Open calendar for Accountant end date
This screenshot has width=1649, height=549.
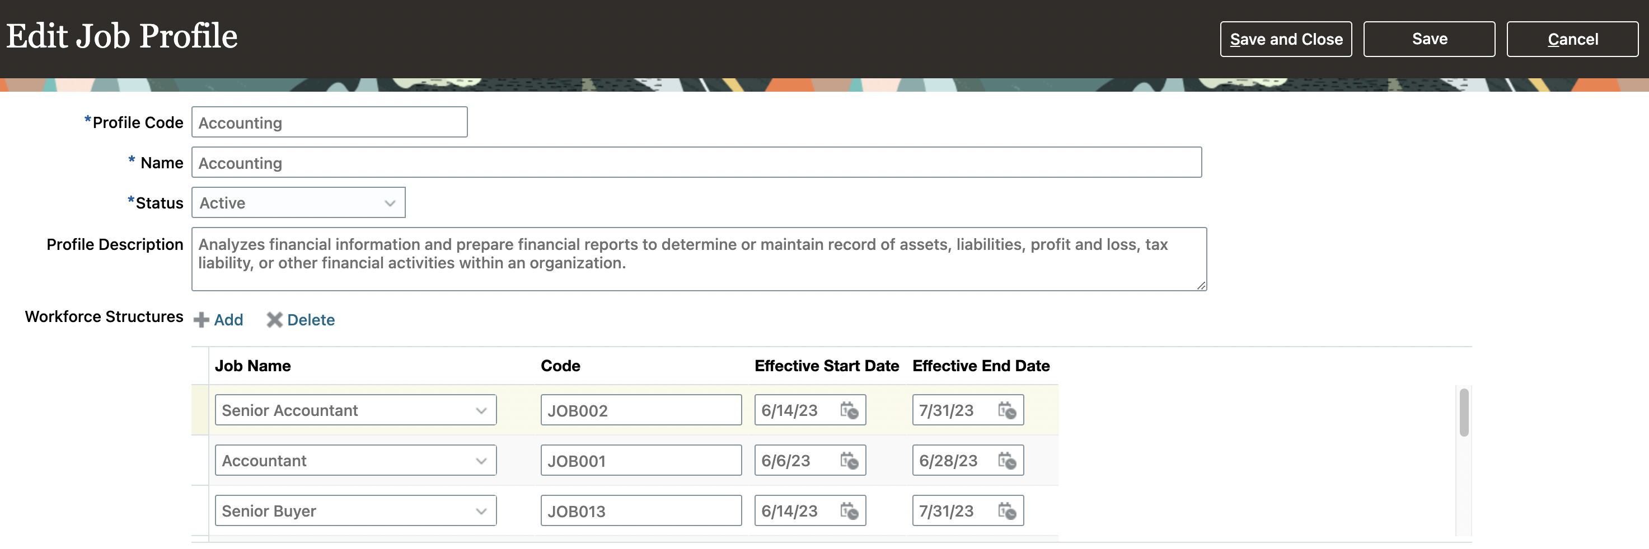(x=1006, y=461)
